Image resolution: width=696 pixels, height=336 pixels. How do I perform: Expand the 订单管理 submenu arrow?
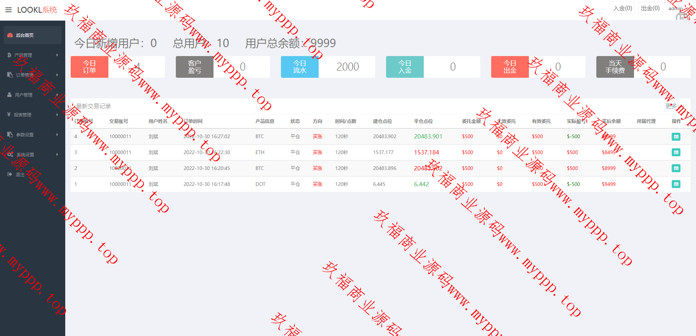pos(57,75)
